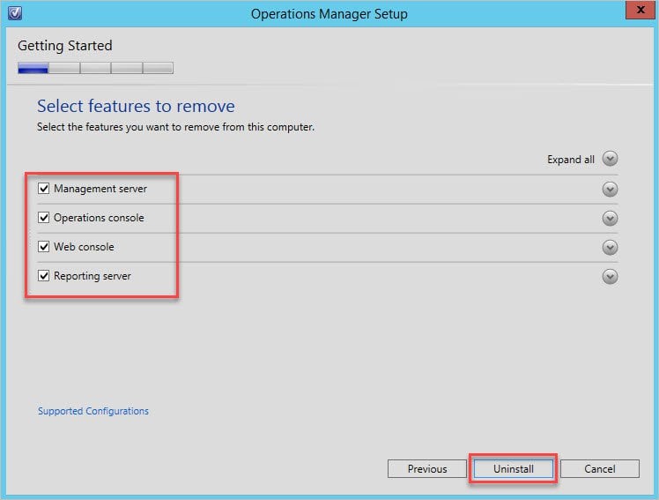The height and width of the screenshot is (500, 659).
Task: Uncheck the Reporting server checkbox
Action: pos(44,275)
